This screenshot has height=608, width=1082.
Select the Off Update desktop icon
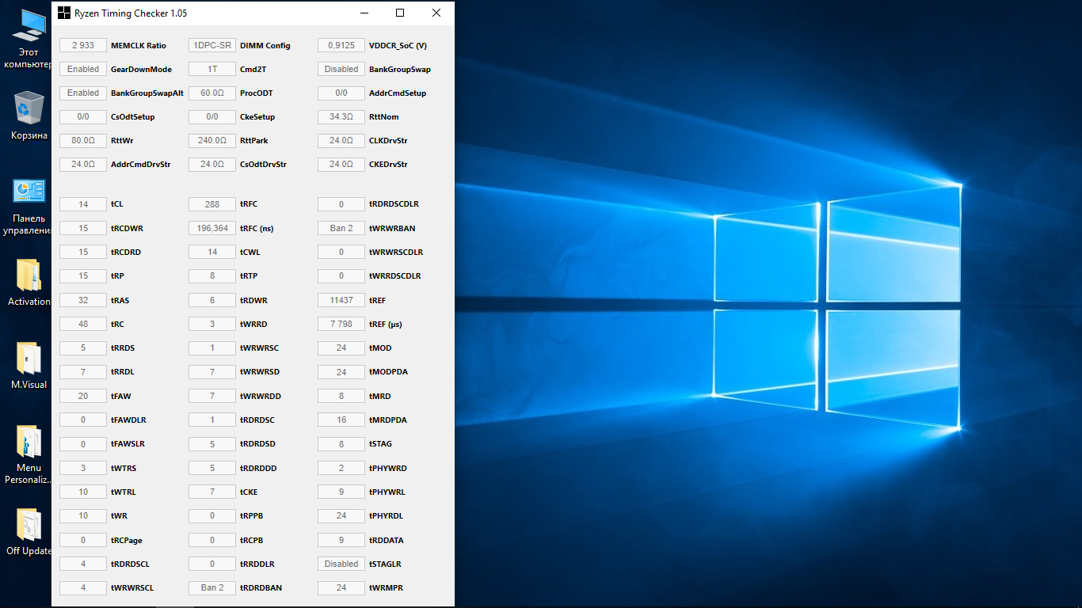point(29,531)
